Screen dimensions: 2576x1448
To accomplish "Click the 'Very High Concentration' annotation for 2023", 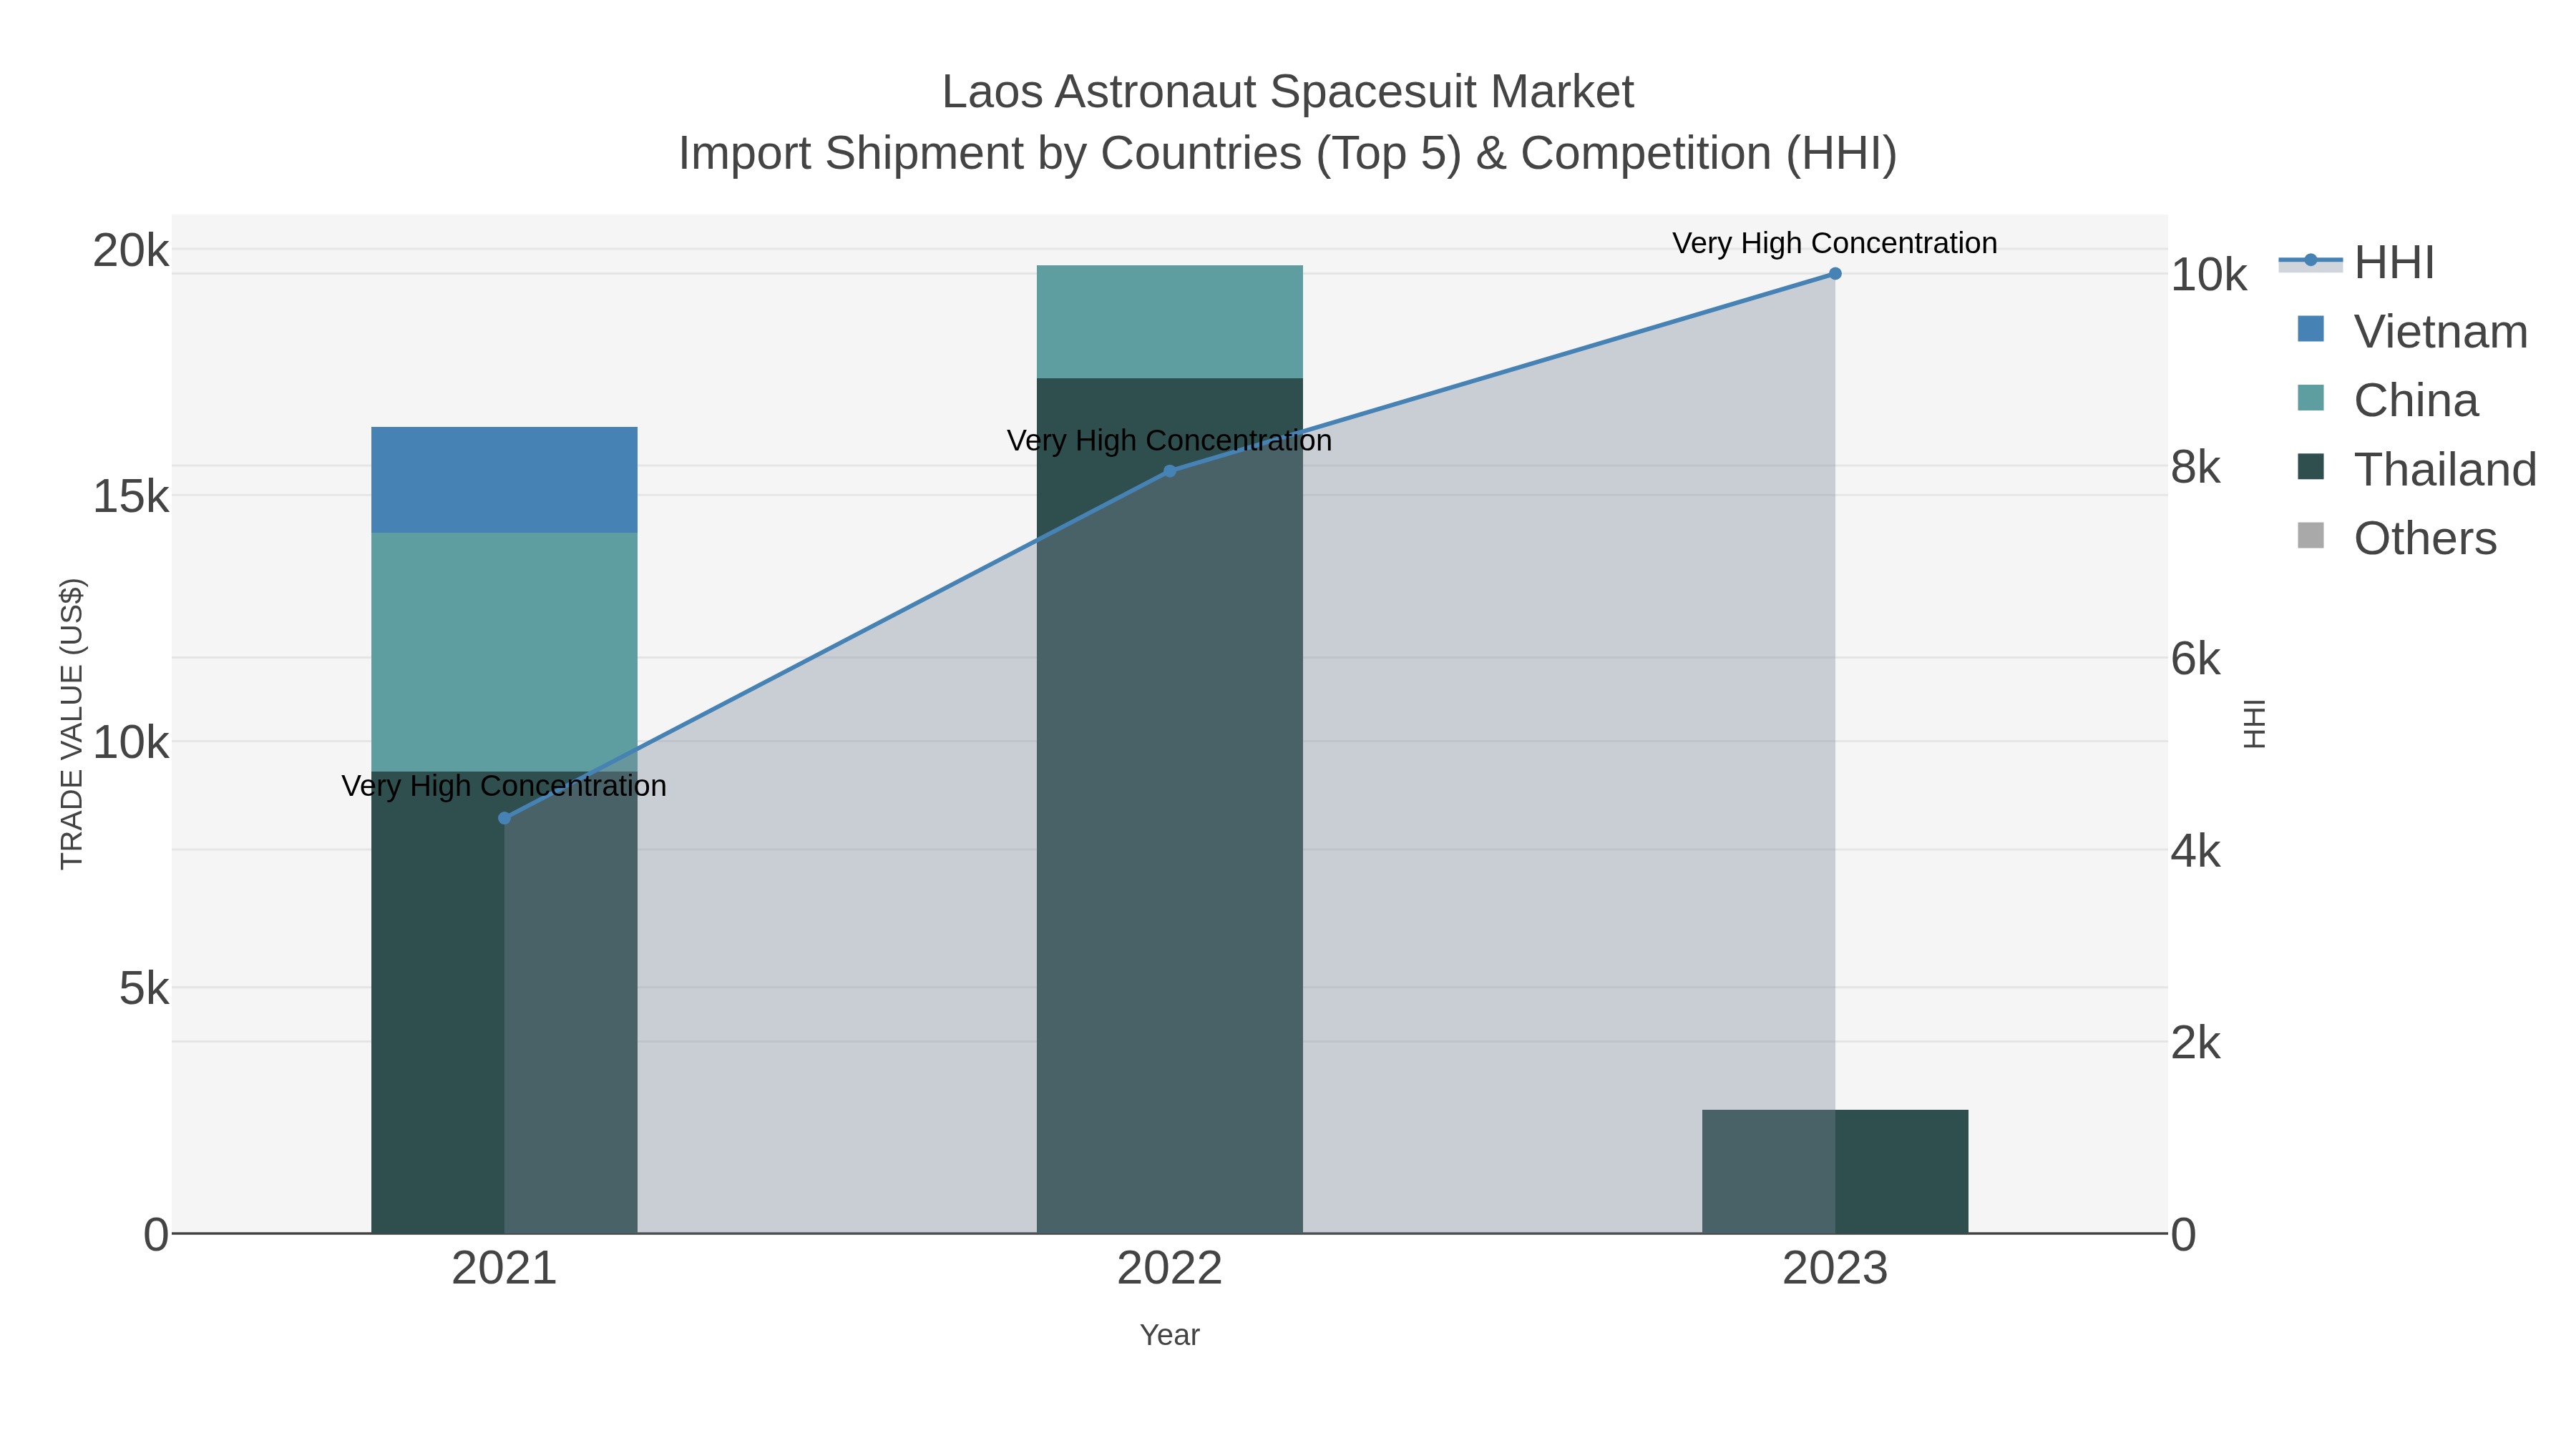I will coord(1835,243).
